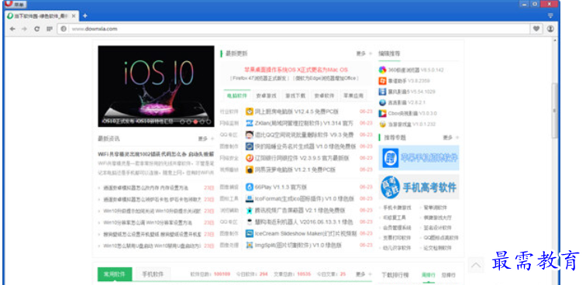Select the green 常用软件 tab

pyautogui.click(x=115, y=274)
